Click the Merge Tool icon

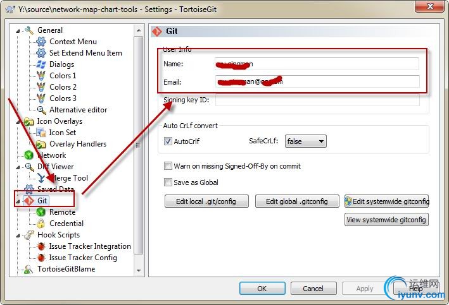[x=42, y=178]
